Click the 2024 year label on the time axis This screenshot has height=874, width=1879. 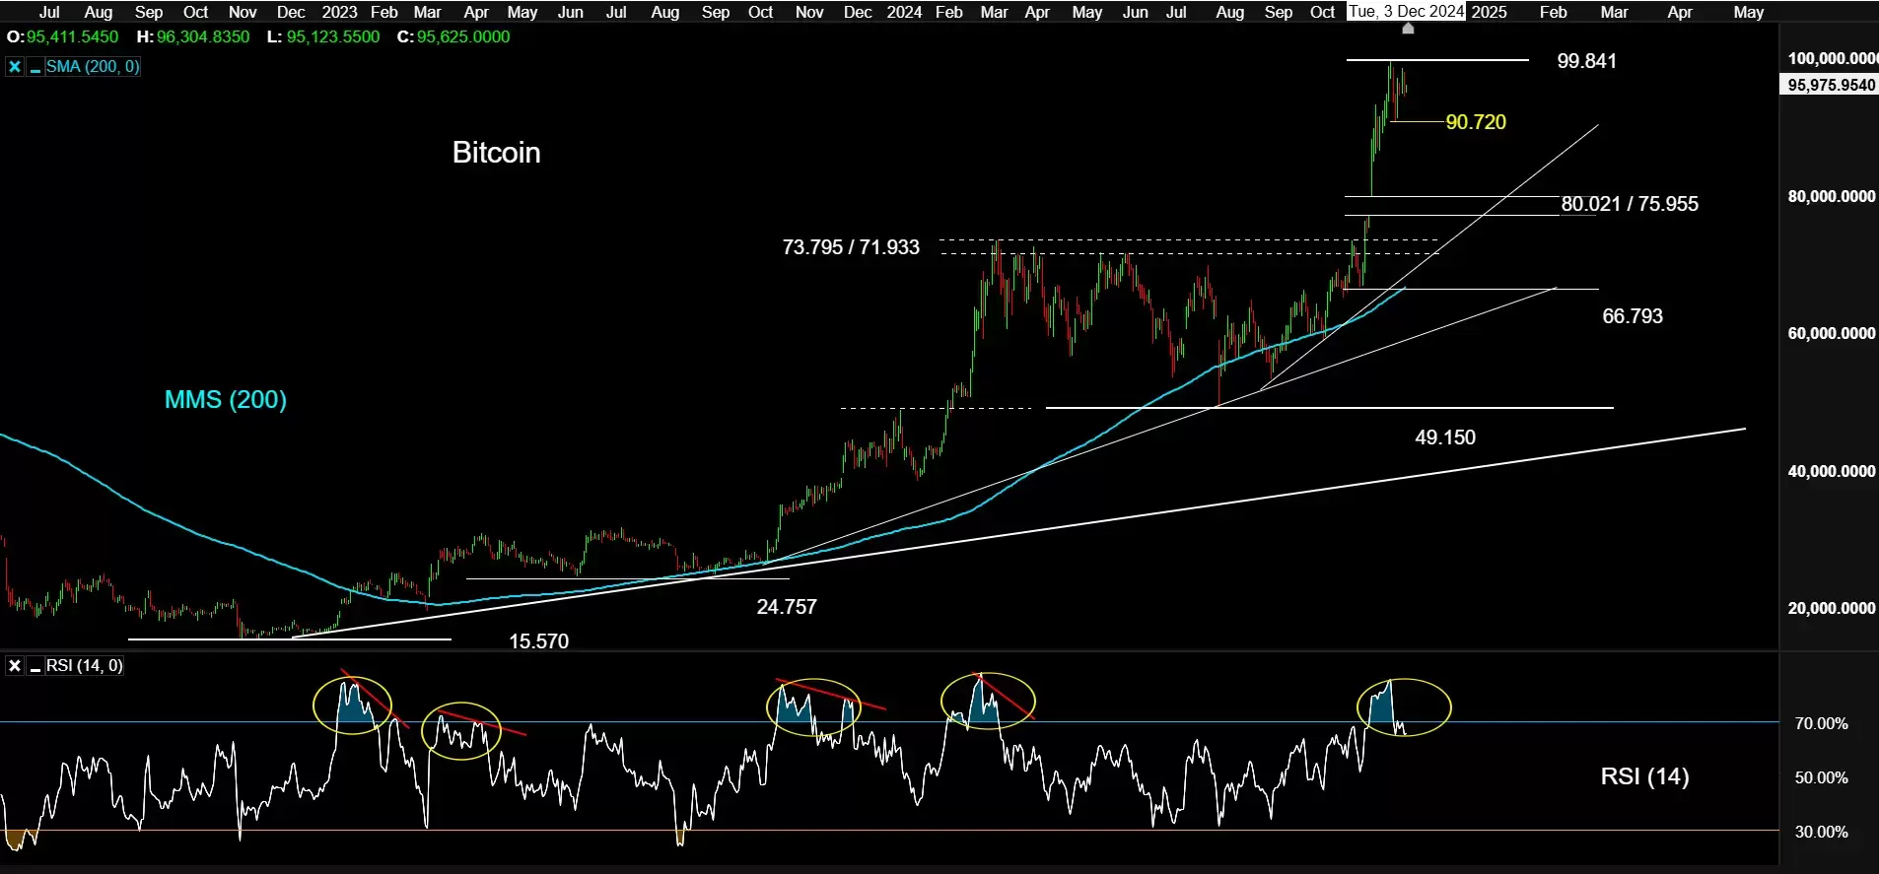[x=904, y=12]
